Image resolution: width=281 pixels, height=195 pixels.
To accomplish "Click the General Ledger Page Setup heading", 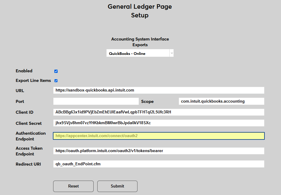I will (x=140, y=10).
